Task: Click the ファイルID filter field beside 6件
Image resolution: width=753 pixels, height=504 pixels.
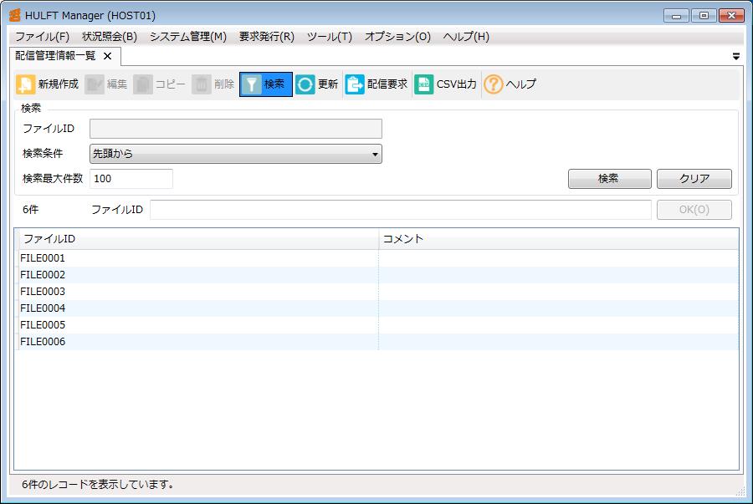Action: (x=400, y=210)
